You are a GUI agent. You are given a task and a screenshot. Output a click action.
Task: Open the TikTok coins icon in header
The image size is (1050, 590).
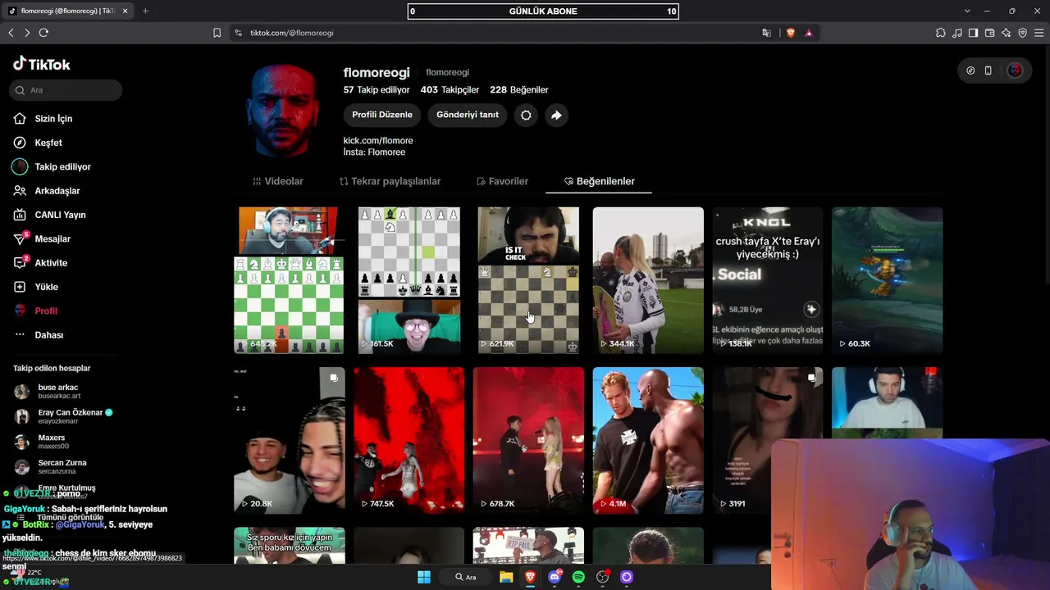(970, 70)
